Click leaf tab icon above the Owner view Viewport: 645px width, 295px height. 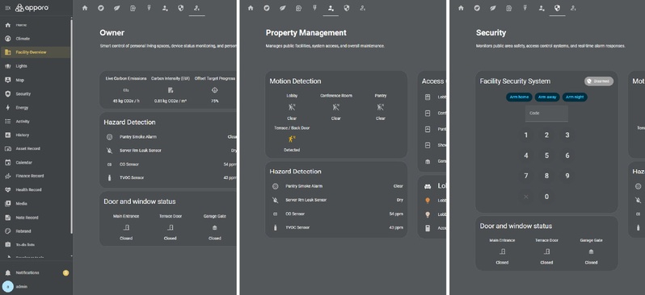tap(117, 8)
